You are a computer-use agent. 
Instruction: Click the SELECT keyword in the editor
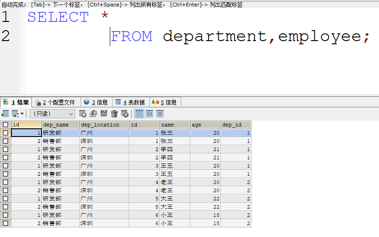58,17
